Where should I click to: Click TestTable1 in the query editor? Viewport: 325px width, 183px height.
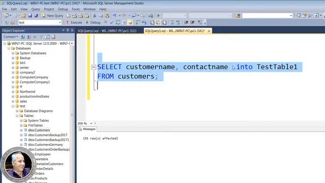(277, 67)
